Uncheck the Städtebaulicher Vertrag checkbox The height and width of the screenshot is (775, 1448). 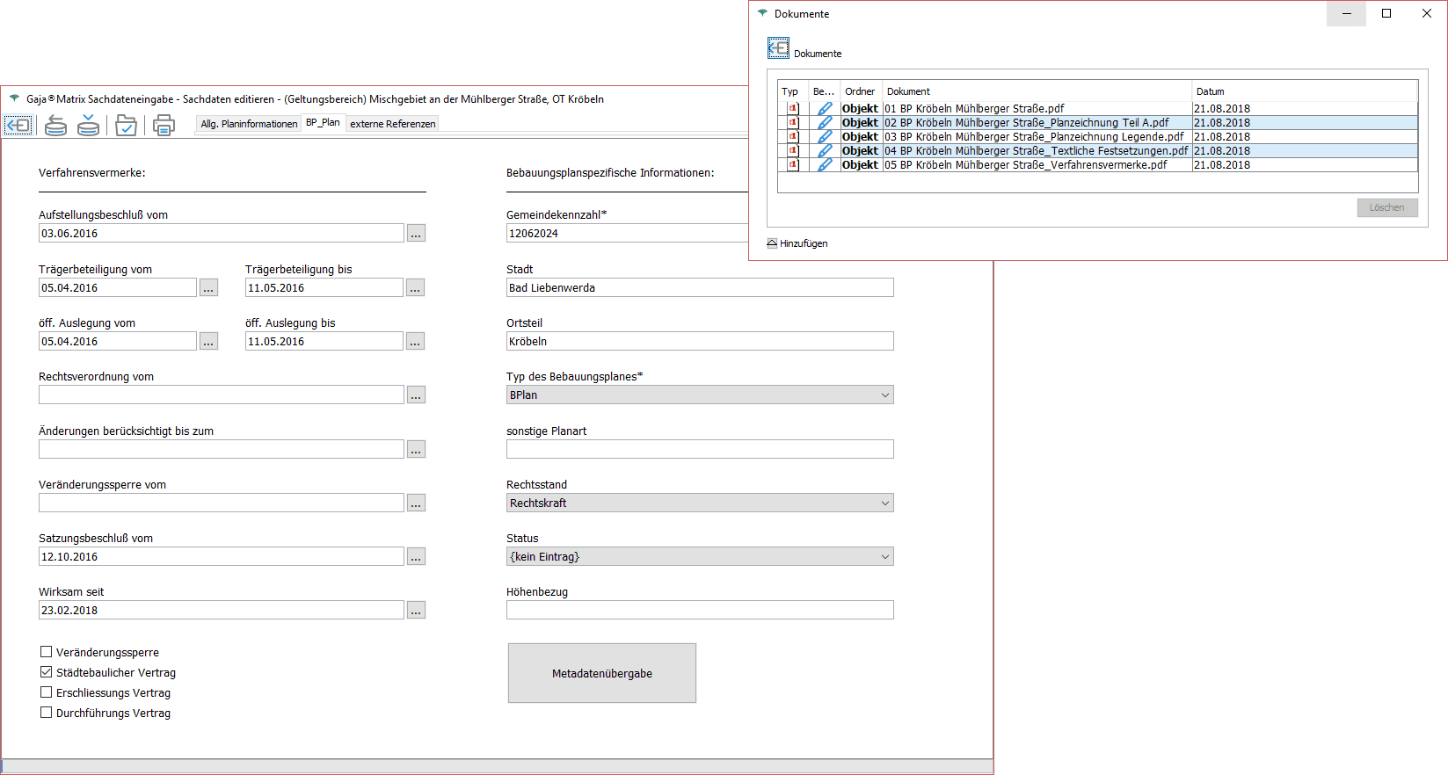tap(47, 672)
